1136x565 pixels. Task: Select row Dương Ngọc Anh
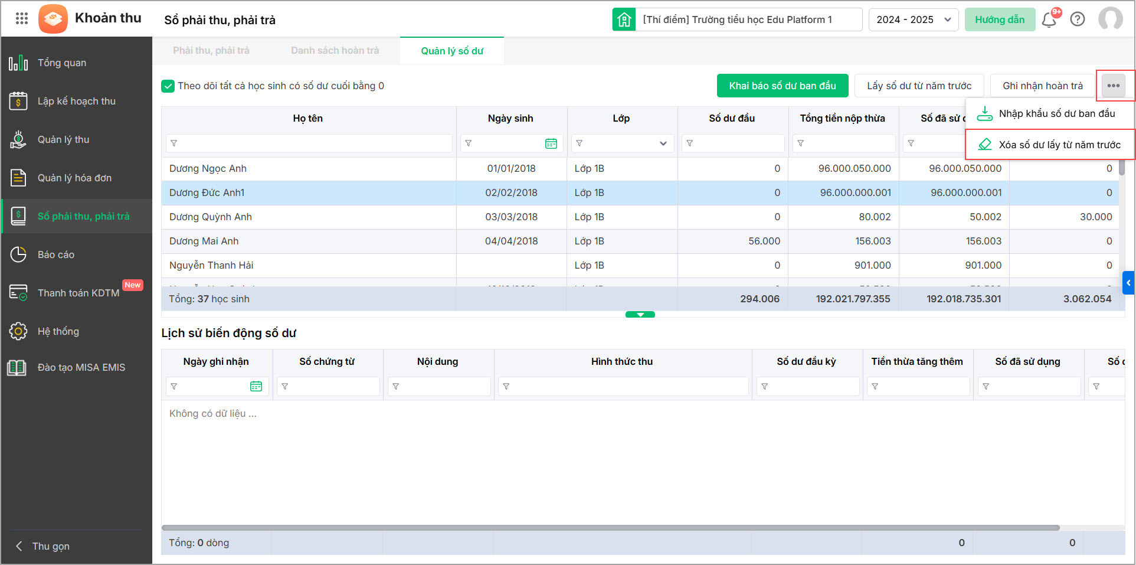click(640, 169)
